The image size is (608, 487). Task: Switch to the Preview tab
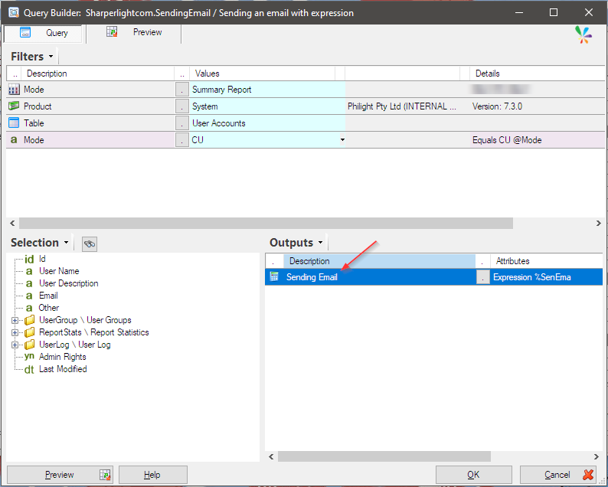(134, 34)
